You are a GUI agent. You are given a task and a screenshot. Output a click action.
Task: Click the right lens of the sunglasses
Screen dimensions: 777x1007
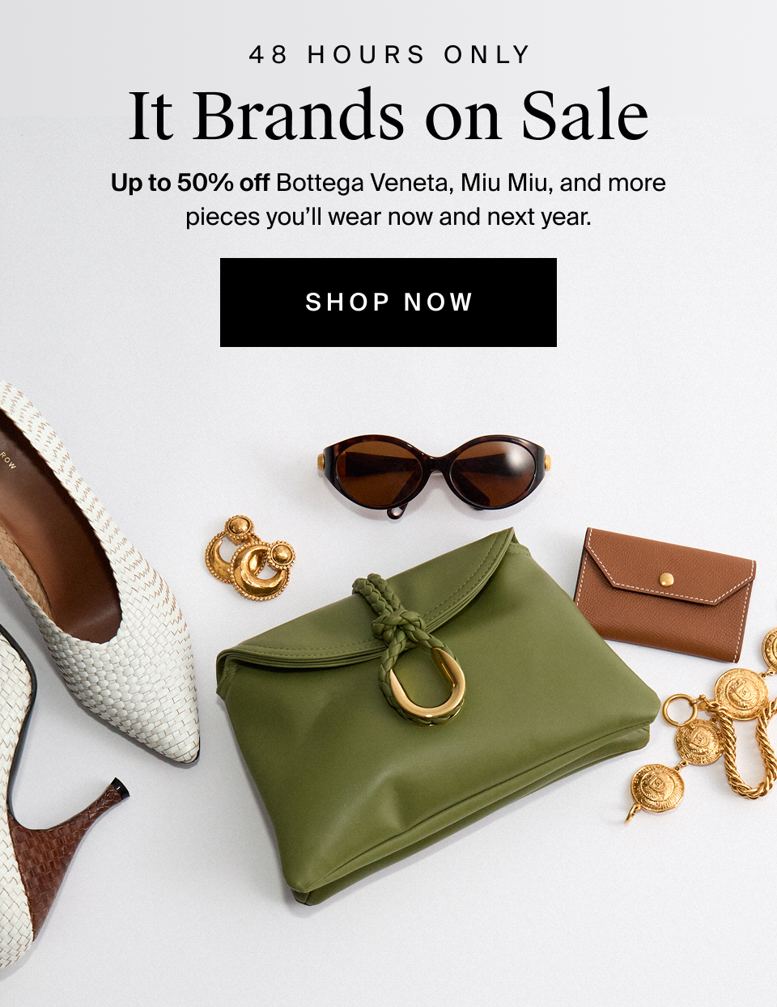(493, 472)
